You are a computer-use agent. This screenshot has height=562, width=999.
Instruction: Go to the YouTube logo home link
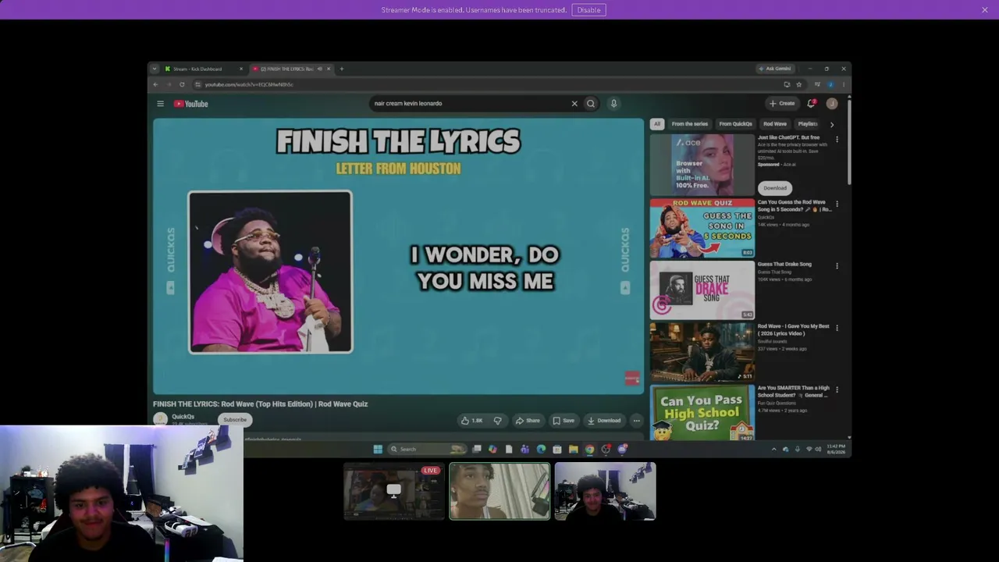click(x=191, y=104)
